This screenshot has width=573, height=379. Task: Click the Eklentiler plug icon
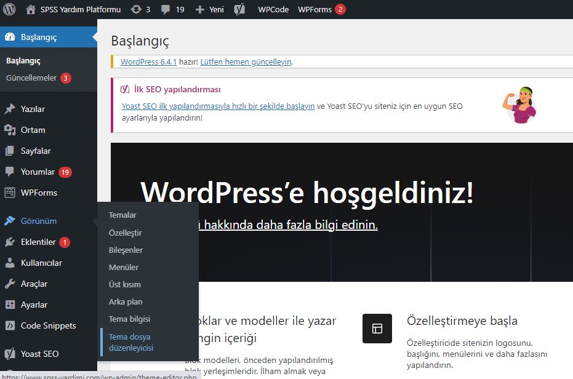coord(10,242)
